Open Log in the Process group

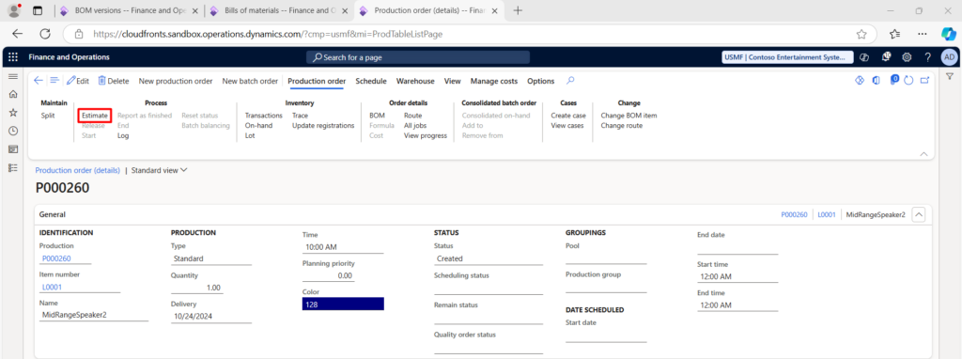(123, 135)
